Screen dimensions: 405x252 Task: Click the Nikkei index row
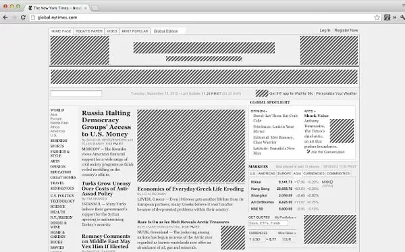tap(285, 182)
